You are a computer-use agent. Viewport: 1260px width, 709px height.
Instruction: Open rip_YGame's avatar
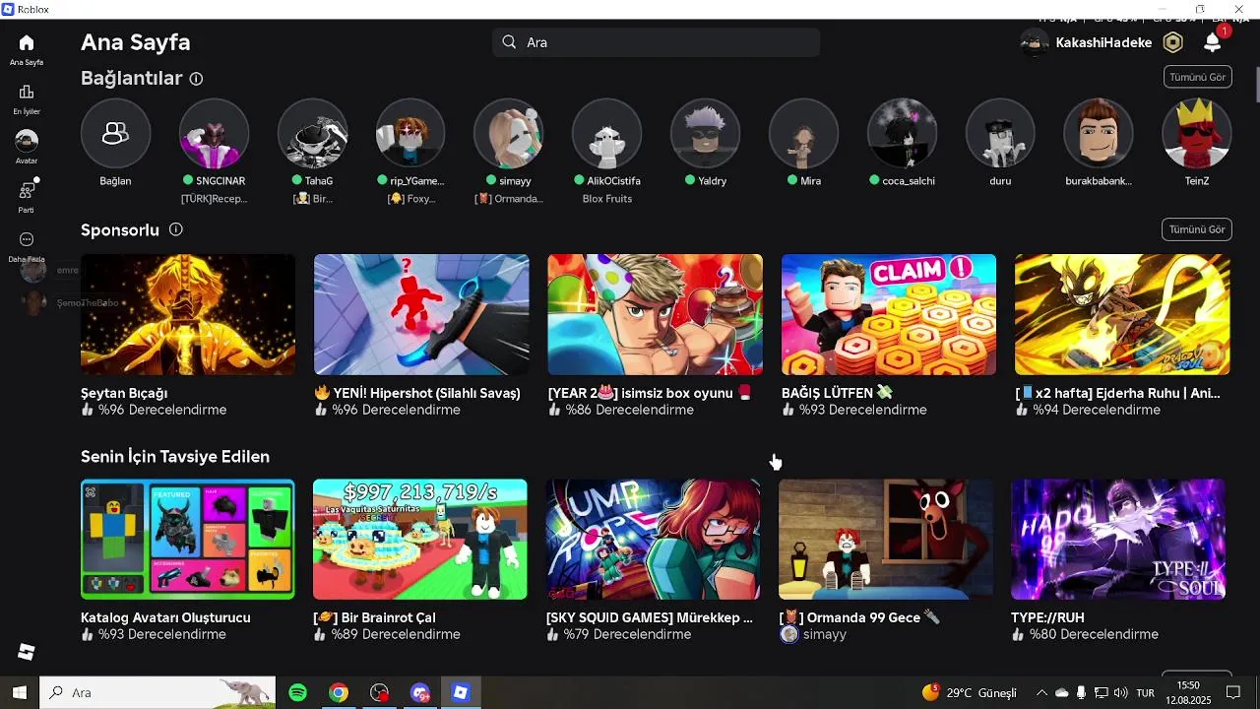coord(410,133)
